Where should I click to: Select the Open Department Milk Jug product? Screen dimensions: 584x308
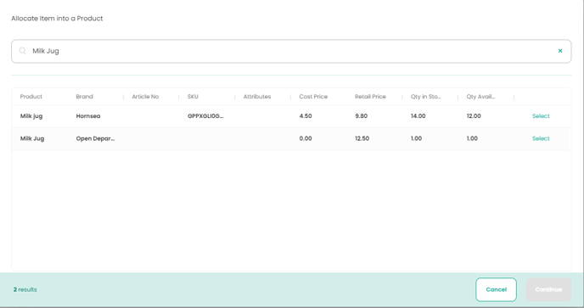click(541, 138)
